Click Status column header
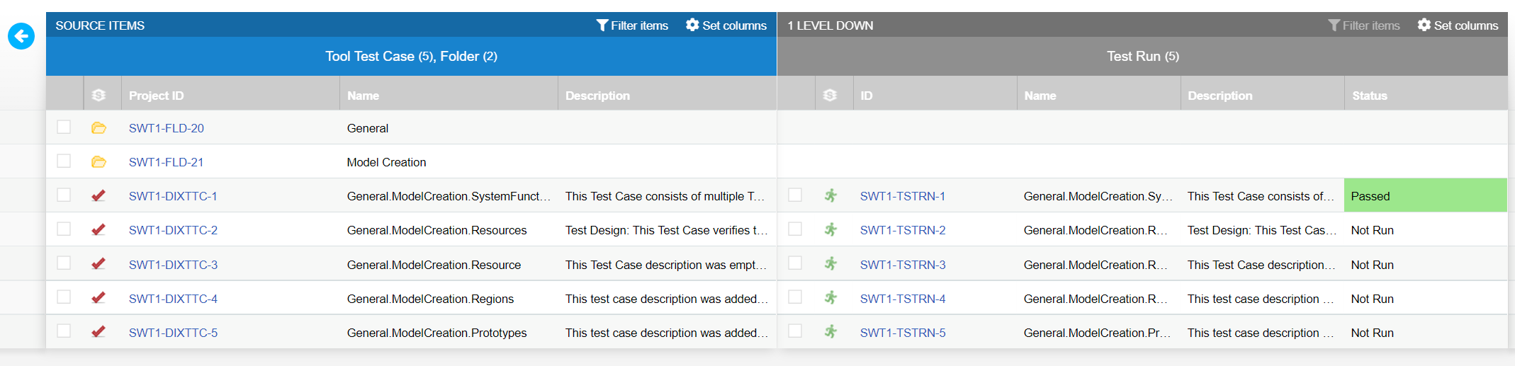The width and height of the screenshot is (1515, 366). click(x=1426, y=95)
